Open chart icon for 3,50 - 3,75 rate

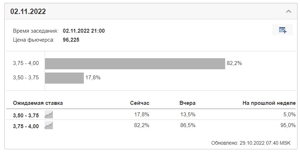49,115
